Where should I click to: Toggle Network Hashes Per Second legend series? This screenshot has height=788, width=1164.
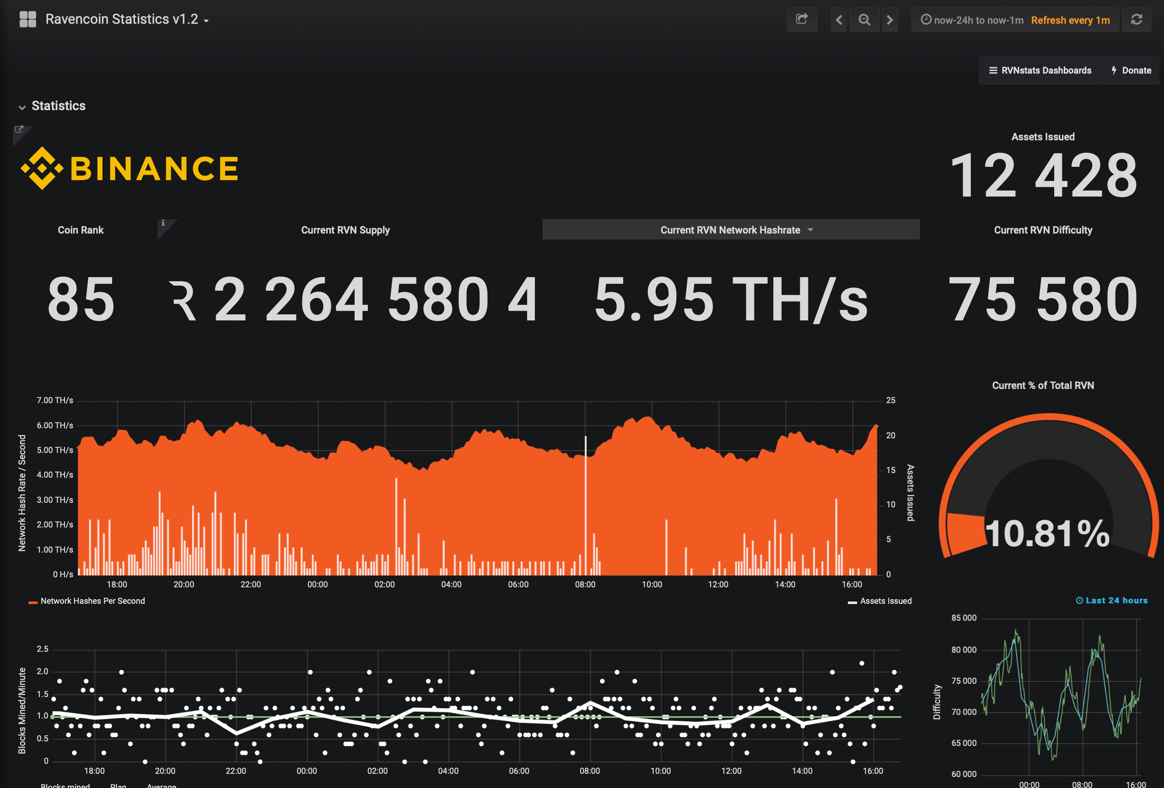[x=93, y=601]
